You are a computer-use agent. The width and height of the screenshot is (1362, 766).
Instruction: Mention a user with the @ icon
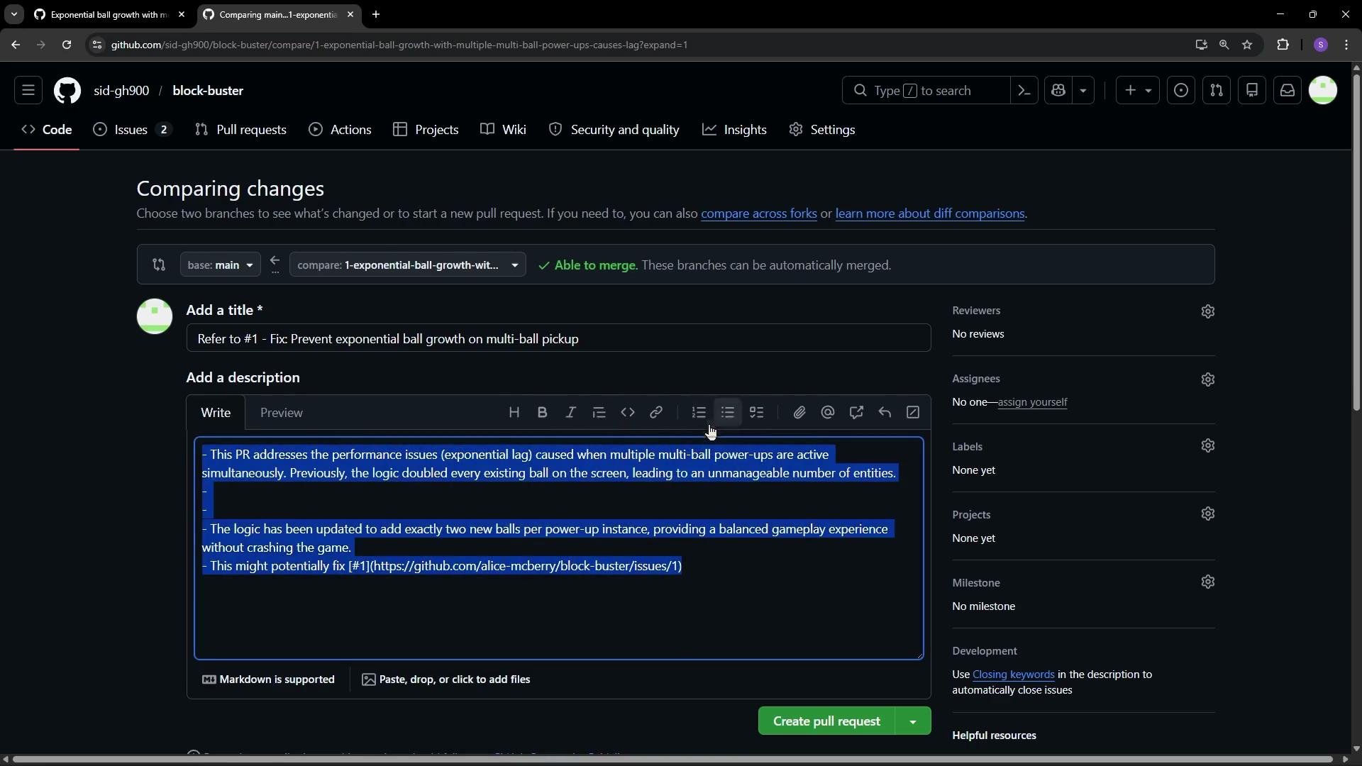(828, 413)
